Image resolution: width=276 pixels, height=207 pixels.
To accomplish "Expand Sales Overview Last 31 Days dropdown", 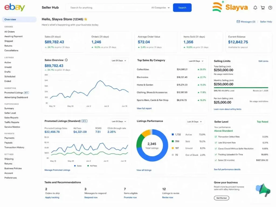I will [119, 61].
